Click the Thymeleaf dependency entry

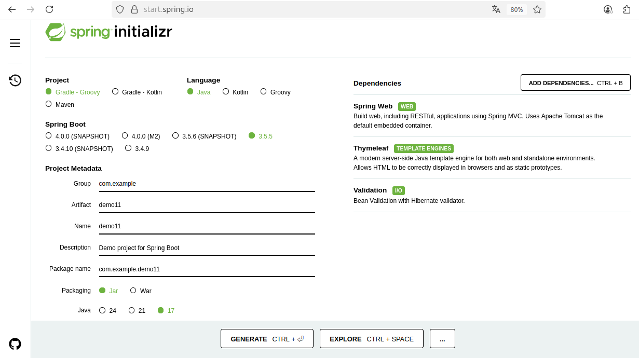click(492, 158)
